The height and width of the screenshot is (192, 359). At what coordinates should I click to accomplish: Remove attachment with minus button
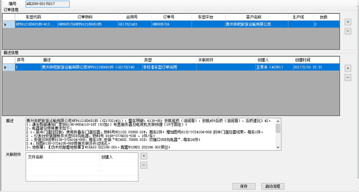(144, 165)
